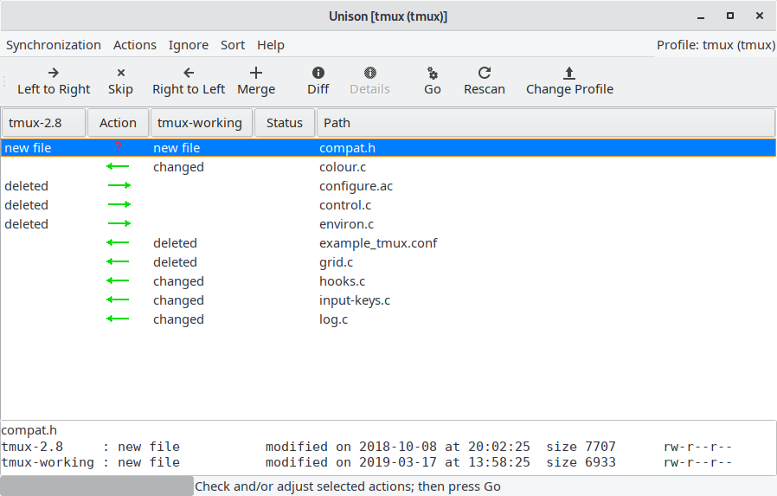Click green right arrow for control.c
The image size is (777, 496).
click(x=119, y=204)
